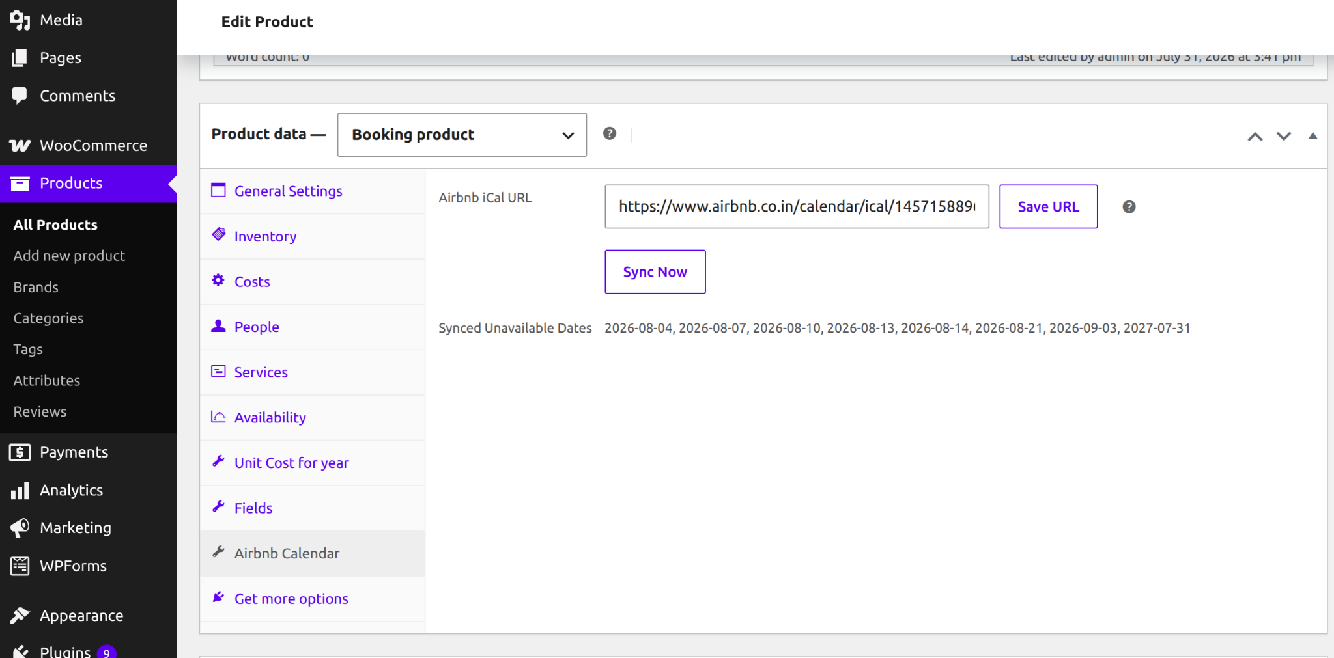
Task: Click the WPForms form icon
Action: tap(20, 566)
